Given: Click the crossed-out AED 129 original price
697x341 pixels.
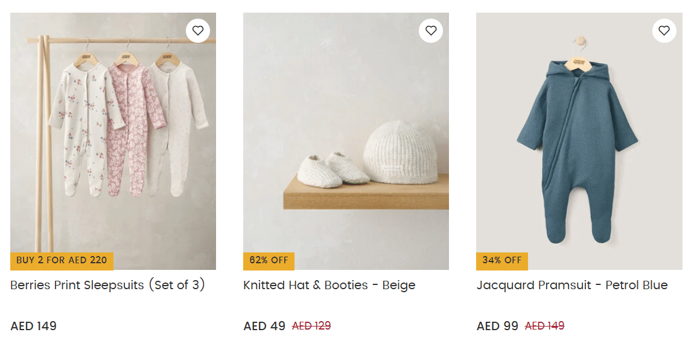Looking at the screenshot, I should 311,327.
